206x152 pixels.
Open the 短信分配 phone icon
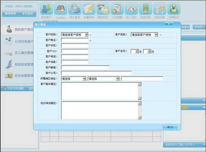pos(146,9)
